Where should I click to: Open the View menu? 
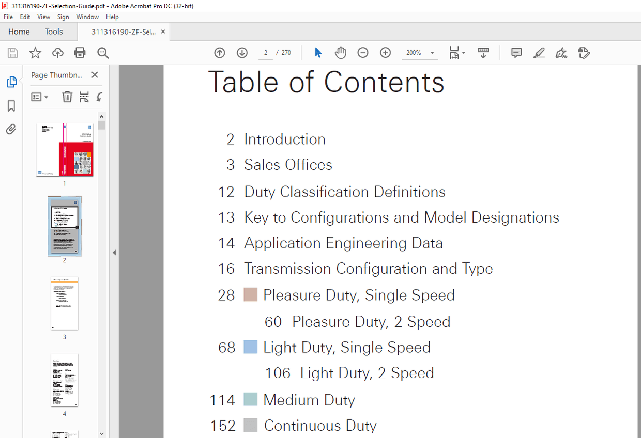(x=43, y=17)
